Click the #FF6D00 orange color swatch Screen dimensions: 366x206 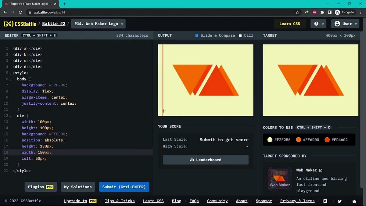(x=298, y=139)
